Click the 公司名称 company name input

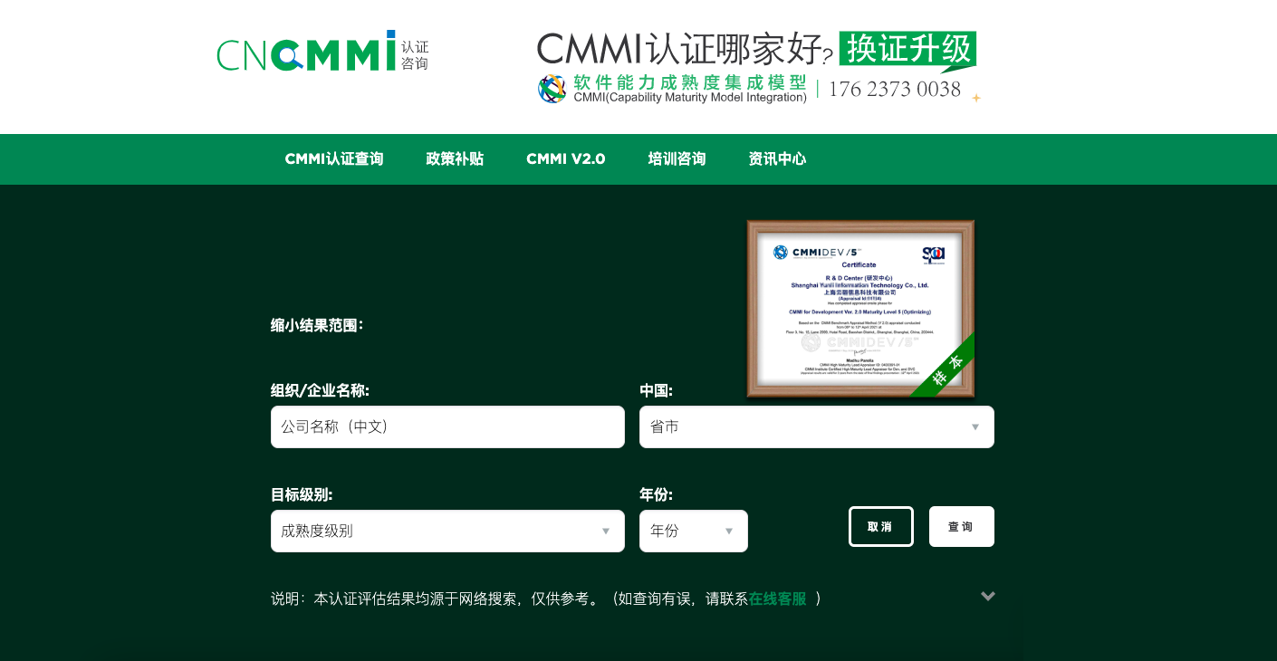point(447,426)
